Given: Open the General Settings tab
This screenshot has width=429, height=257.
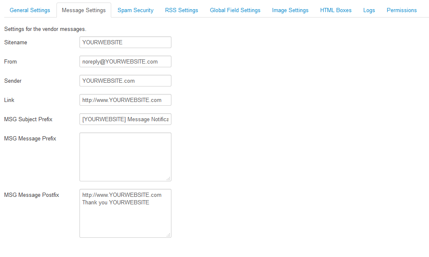Looking at the screenshot, I should point(30,10).
